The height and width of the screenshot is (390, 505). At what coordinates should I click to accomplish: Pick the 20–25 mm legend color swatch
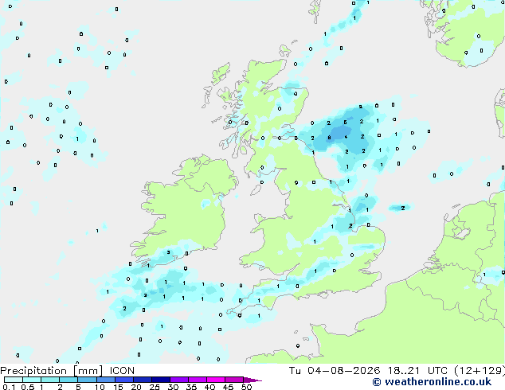pyautogui.click(x=142, y=380)
